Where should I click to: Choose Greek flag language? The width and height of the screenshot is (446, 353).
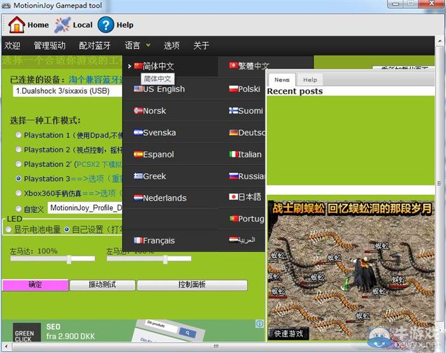pyautogui.click(x=150, y=176)
